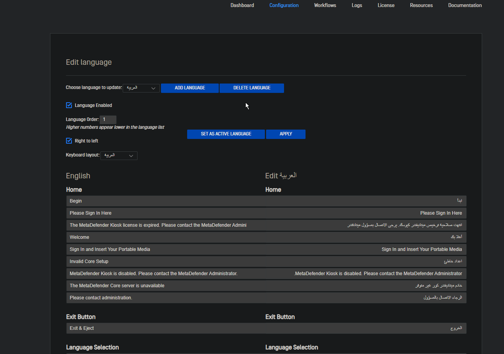Edit Arabic field for Please Sign In Here

pyautogui.click(x=366, y=213)
